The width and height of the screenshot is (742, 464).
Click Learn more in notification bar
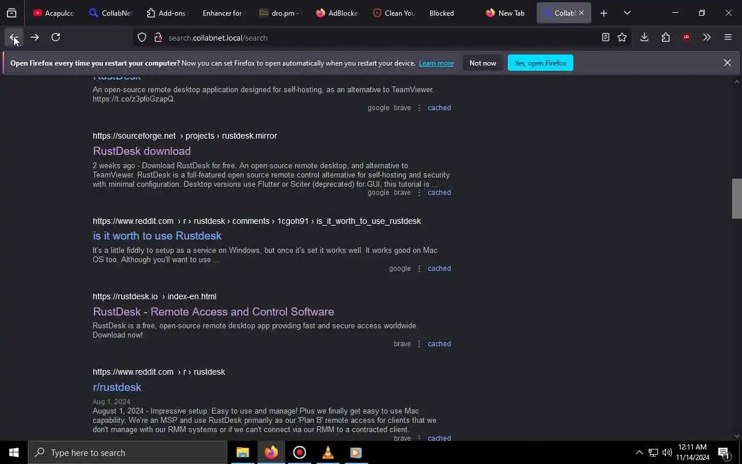(437, 63)
